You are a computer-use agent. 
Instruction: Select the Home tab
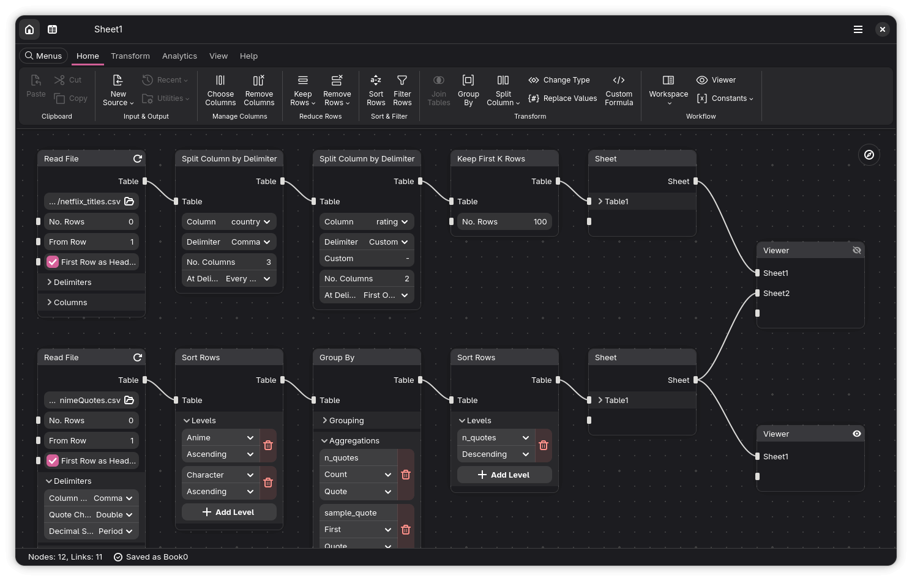click(x=88, y=56)
